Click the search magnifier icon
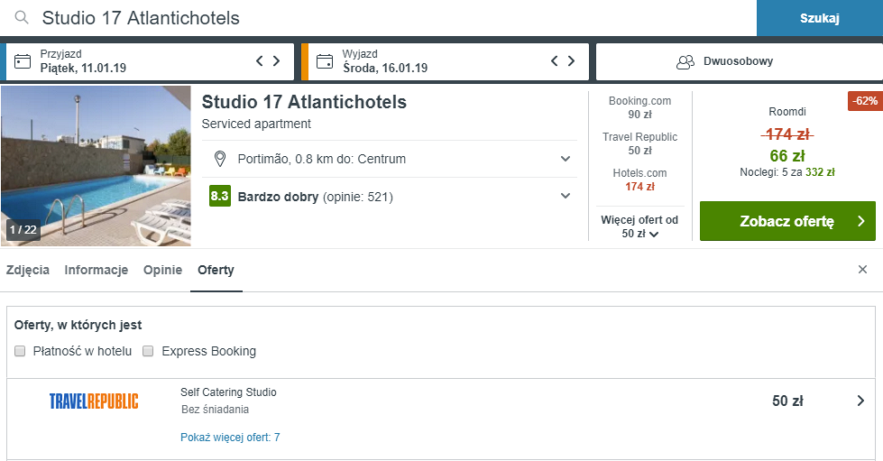 [22, 17]
